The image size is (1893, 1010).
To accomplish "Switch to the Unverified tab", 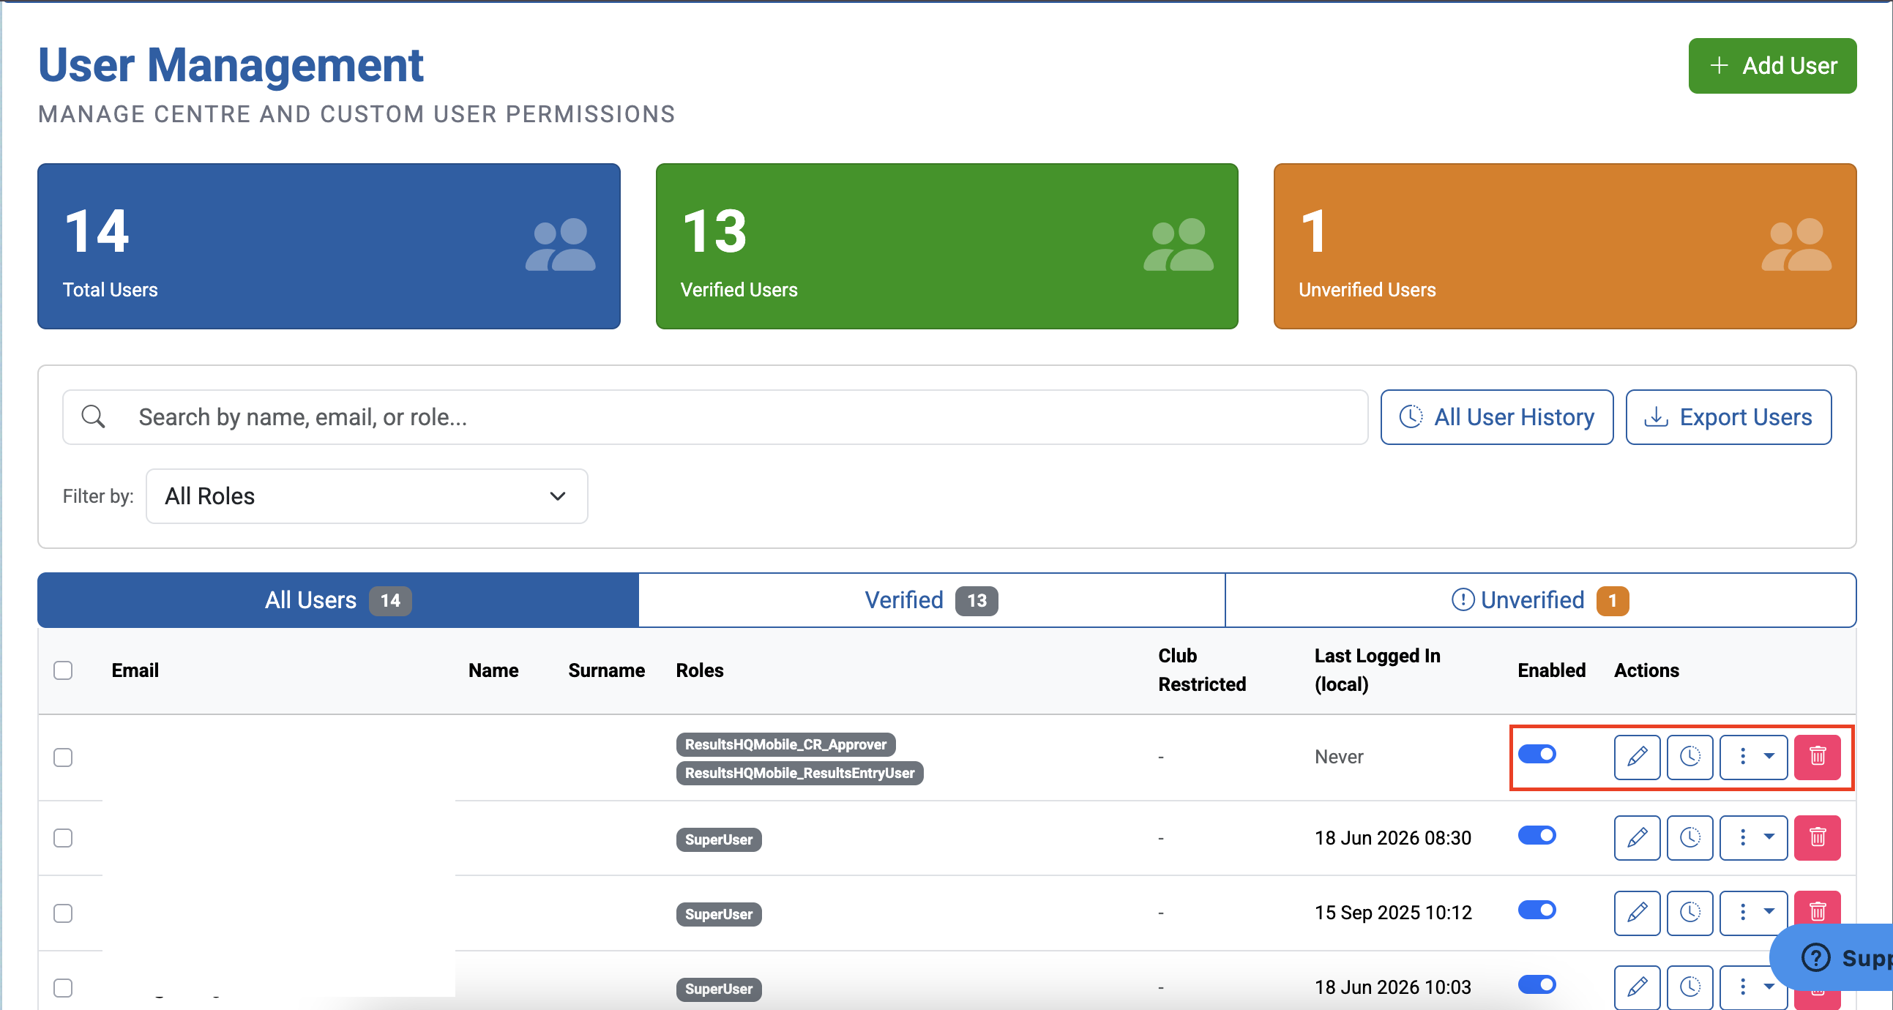I will coord(1540,600).
